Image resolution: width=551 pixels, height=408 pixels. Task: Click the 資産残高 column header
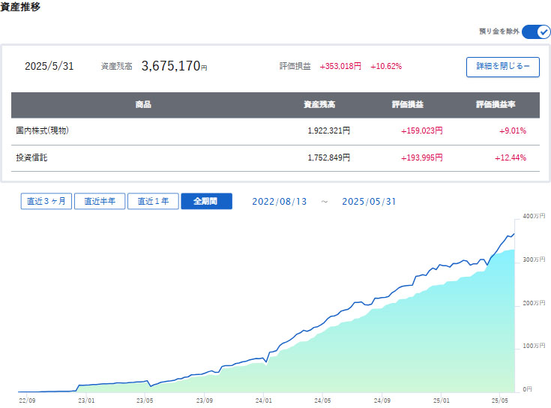(319, 105)
